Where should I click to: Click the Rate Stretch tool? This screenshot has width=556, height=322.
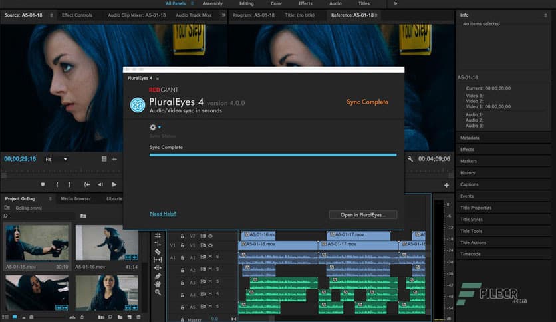pos(158,243)
